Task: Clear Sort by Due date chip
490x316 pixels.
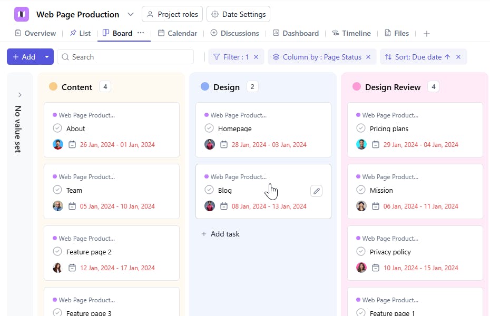Action: point(458,57)
